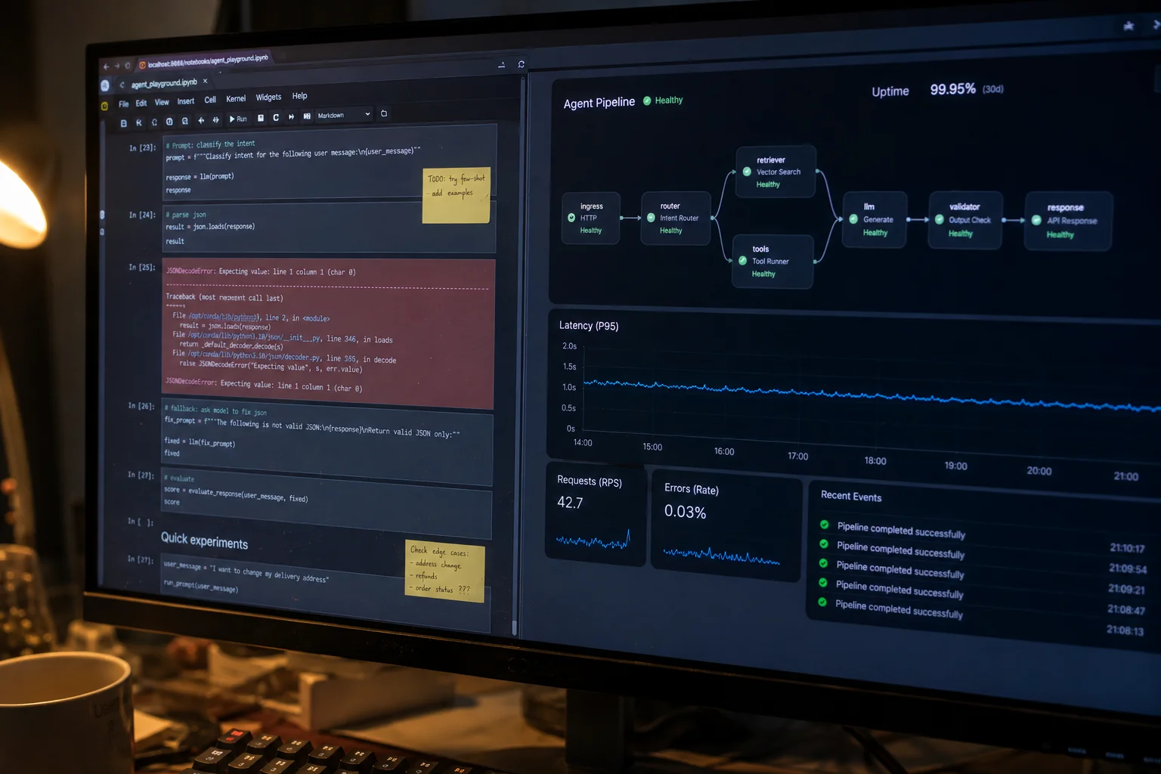Click the back chevron before agent_playground.ipynb tab
The image size is (1161, 774).
click(122, 85)
